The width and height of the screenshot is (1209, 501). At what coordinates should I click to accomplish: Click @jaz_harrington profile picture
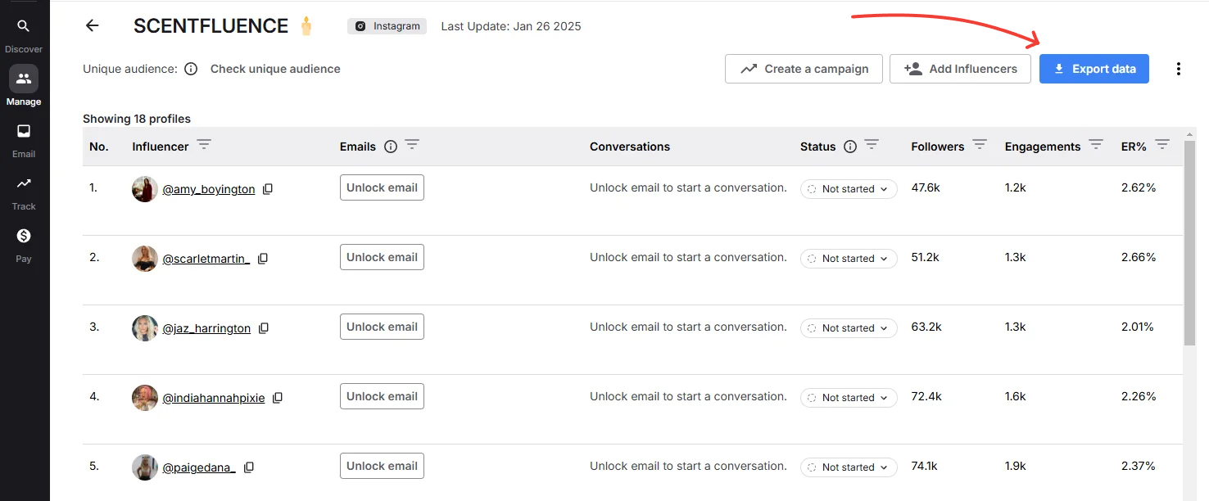(x=145, y=328)
